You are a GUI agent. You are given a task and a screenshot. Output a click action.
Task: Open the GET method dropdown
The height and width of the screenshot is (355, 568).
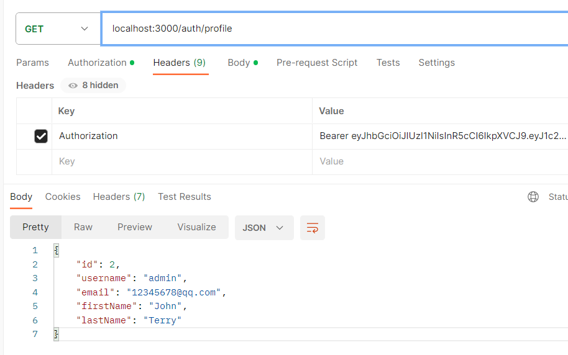point(58,29)
